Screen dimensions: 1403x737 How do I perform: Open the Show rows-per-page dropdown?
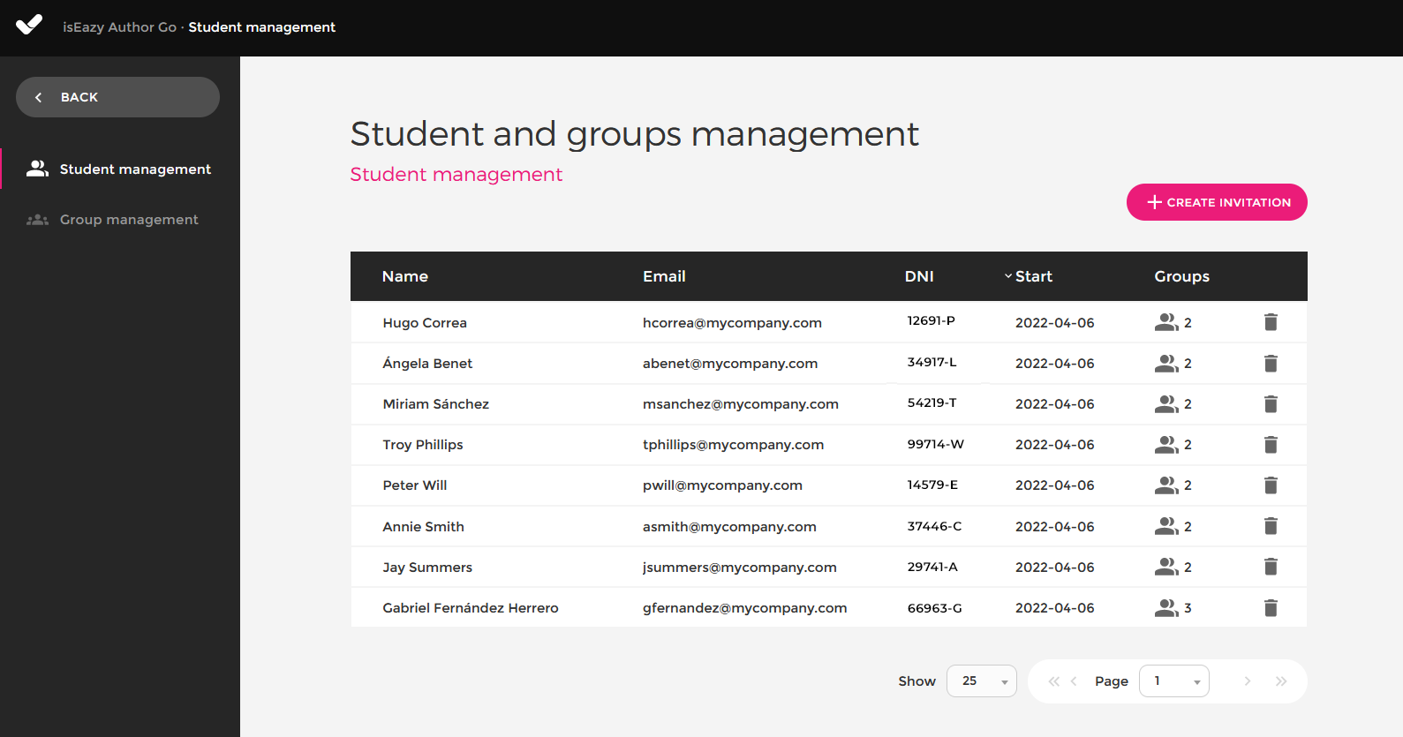981,681
